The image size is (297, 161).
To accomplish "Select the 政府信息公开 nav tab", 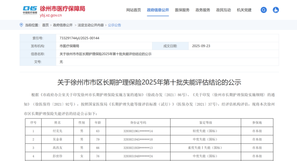I will [x=158, y=10].
